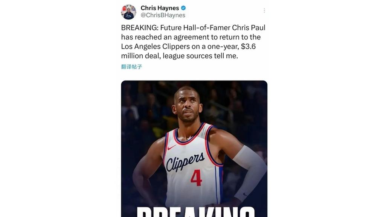Viewport: 386px width, 217px height.
Task: Click the '$3.6' amount in tweet
Action: point(248,47)
